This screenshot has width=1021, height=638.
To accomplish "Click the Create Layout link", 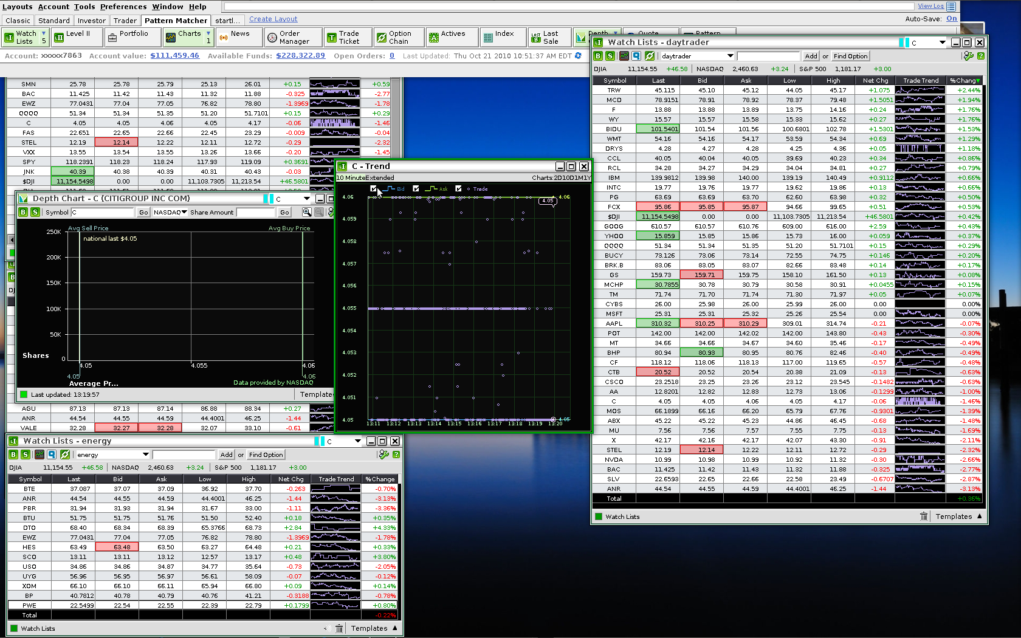I will point(273,19).
